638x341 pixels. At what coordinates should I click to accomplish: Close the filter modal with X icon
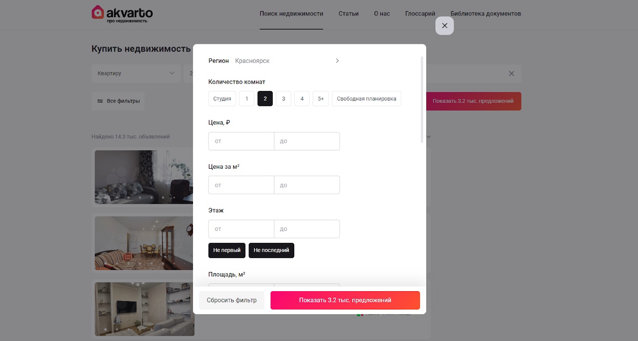pyautogui.click(x=445, y=26)
